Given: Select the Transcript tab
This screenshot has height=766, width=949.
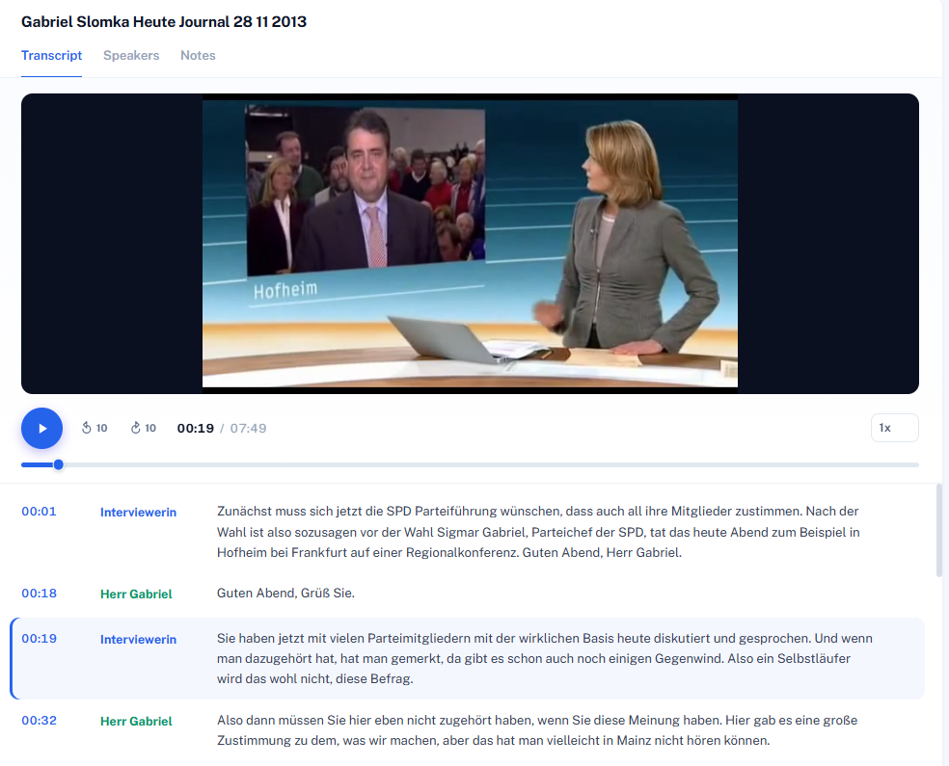Looking at the screenshot, I should pyautogui.click(x=51, y=56).
